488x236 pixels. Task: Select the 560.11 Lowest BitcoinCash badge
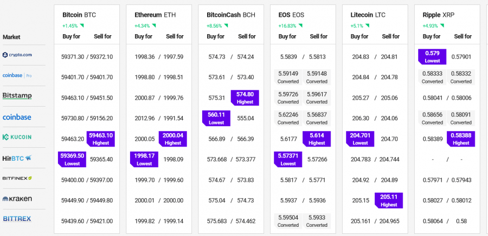(216, 119)
